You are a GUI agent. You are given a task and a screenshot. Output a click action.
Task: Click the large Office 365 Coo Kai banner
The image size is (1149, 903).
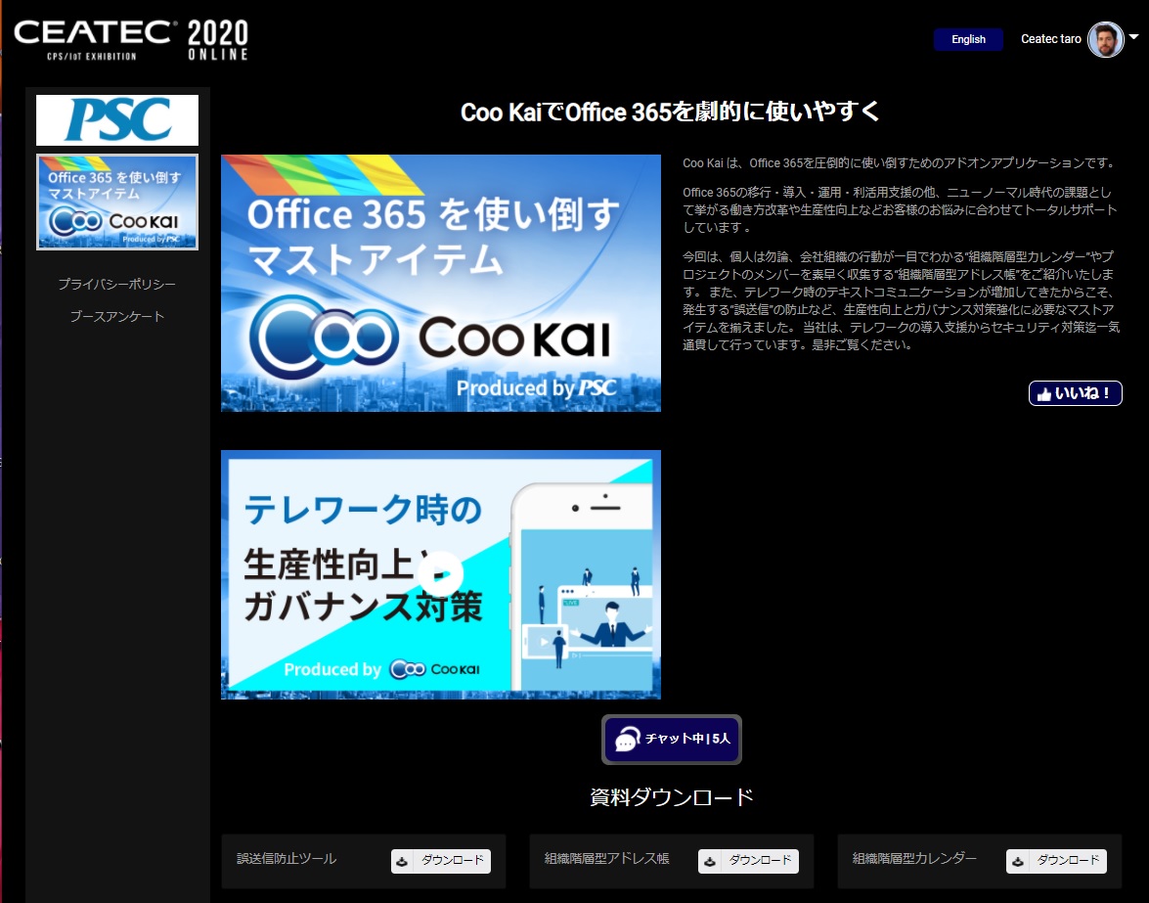(441, 283)
